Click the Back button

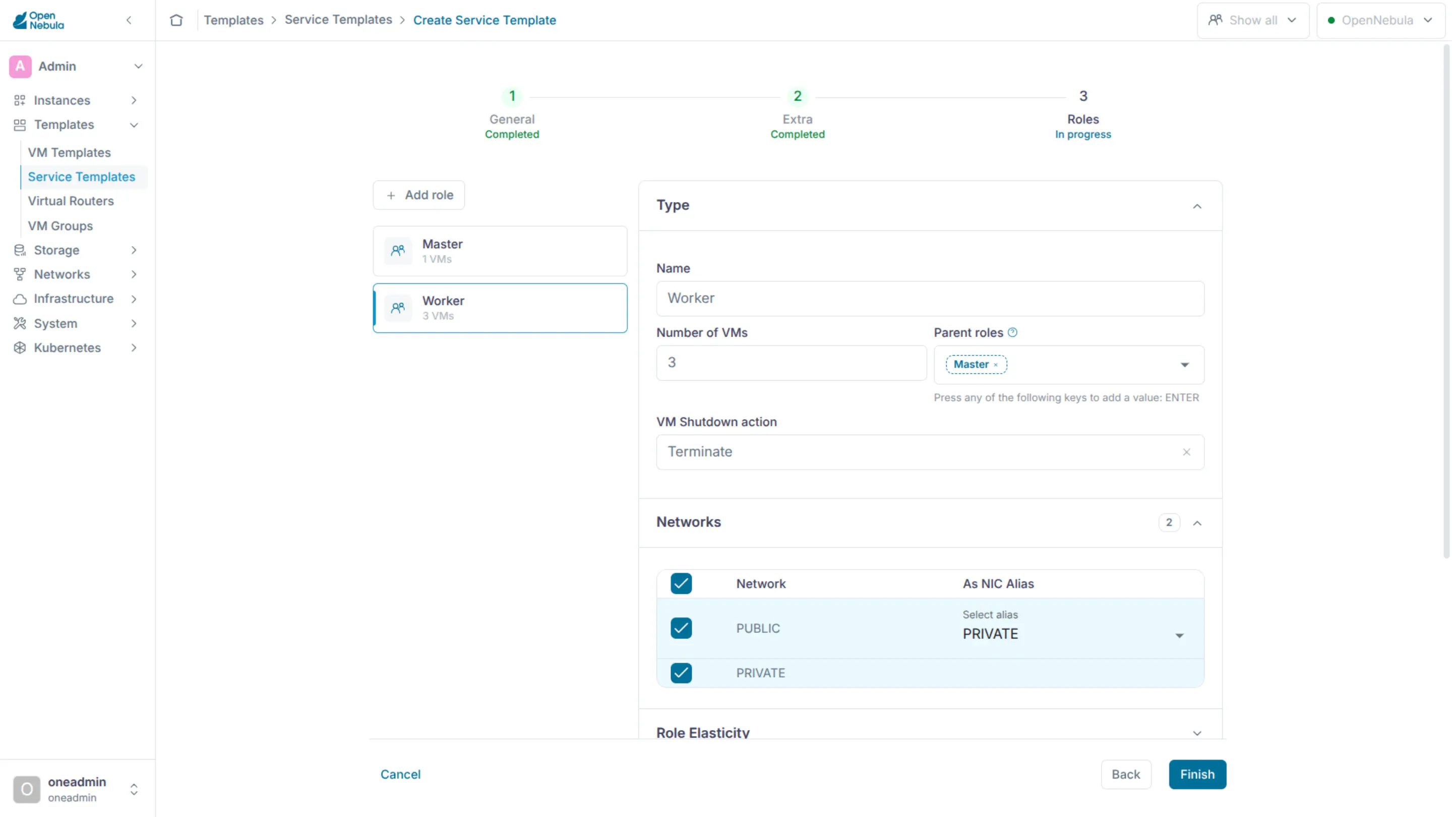(x=1126, y=774)
